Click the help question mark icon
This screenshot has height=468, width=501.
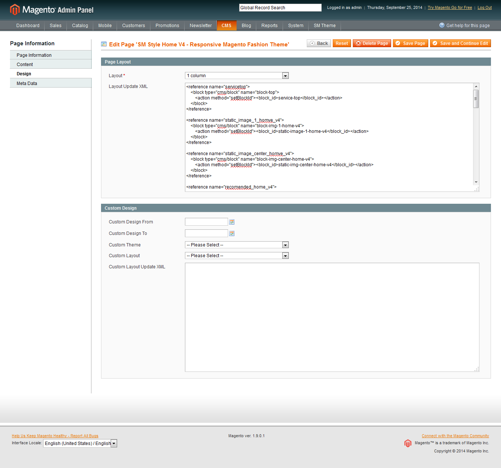click(x=442, y=25)
